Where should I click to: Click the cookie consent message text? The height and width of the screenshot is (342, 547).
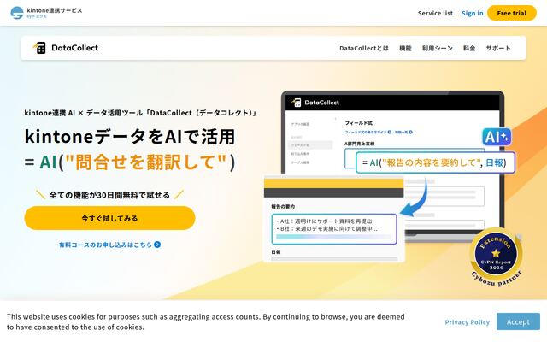[205, 321]
